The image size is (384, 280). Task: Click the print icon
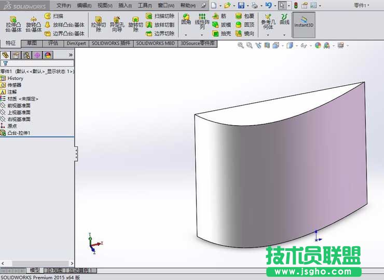[x=255, y=5]
